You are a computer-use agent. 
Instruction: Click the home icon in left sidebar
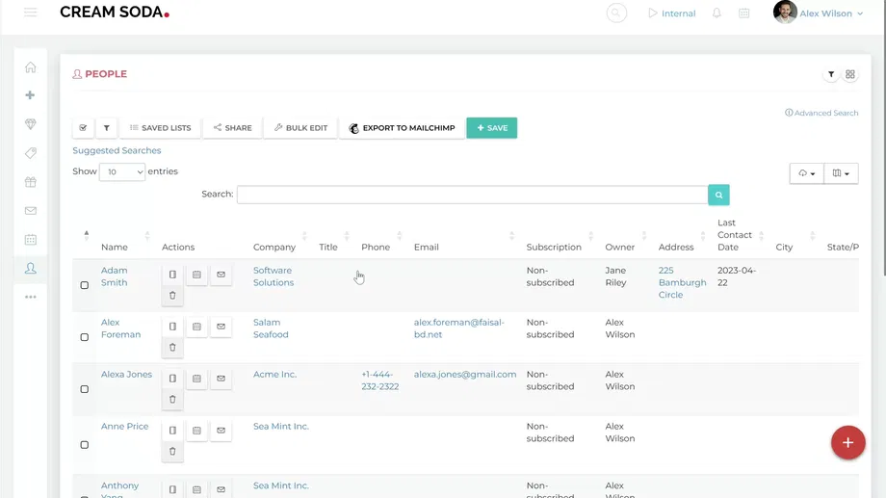click(31, 67)
